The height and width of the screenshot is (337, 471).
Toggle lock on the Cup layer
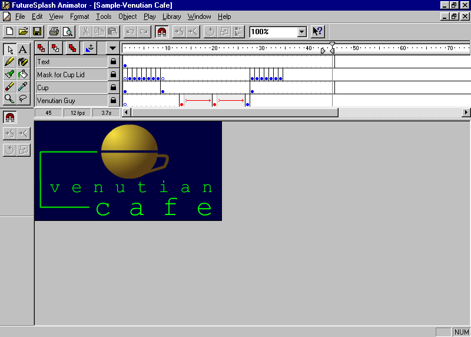click(113, 87)
